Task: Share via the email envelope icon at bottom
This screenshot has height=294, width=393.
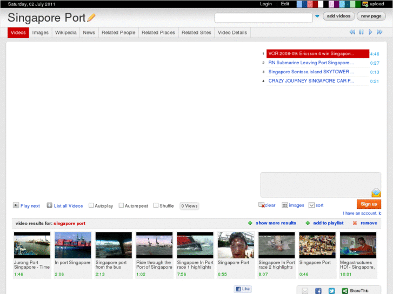Action: pyautogui.click(x=305, y=291)
